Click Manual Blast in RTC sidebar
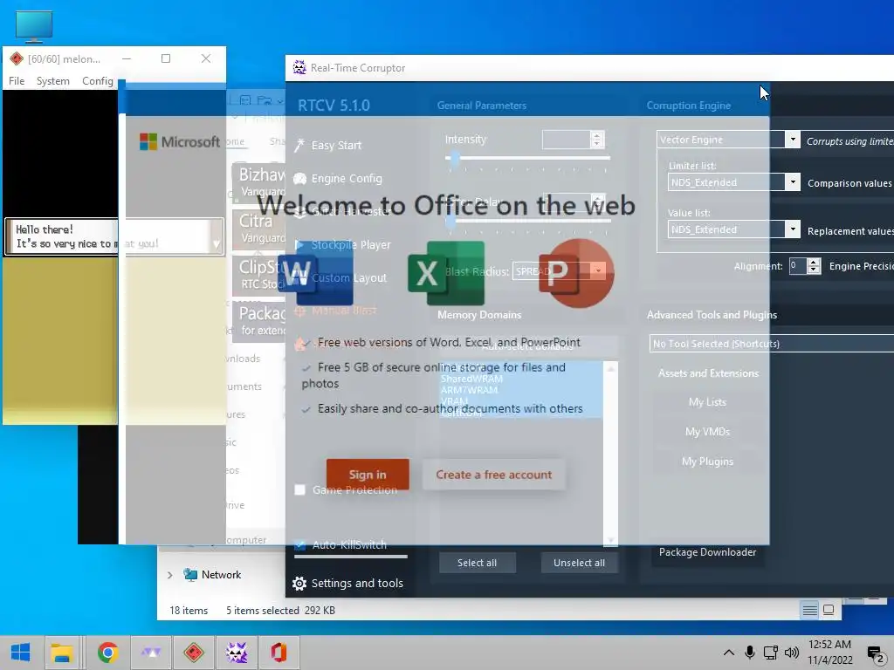The height and width of the screenshot is (670, 894). (x=335, y=311)
